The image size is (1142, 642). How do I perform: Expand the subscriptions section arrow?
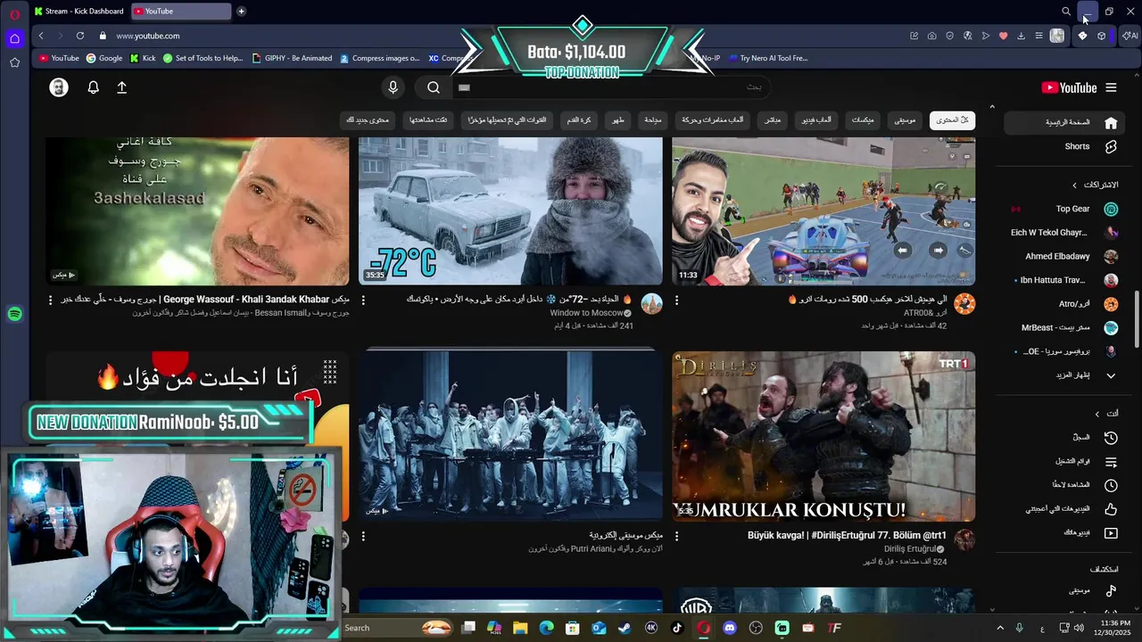point(1074,185)
